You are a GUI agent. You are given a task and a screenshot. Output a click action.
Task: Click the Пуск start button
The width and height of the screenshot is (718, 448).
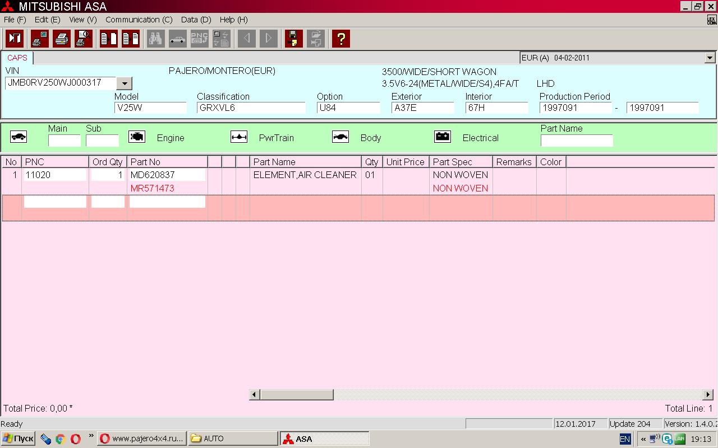pos(18,438)
